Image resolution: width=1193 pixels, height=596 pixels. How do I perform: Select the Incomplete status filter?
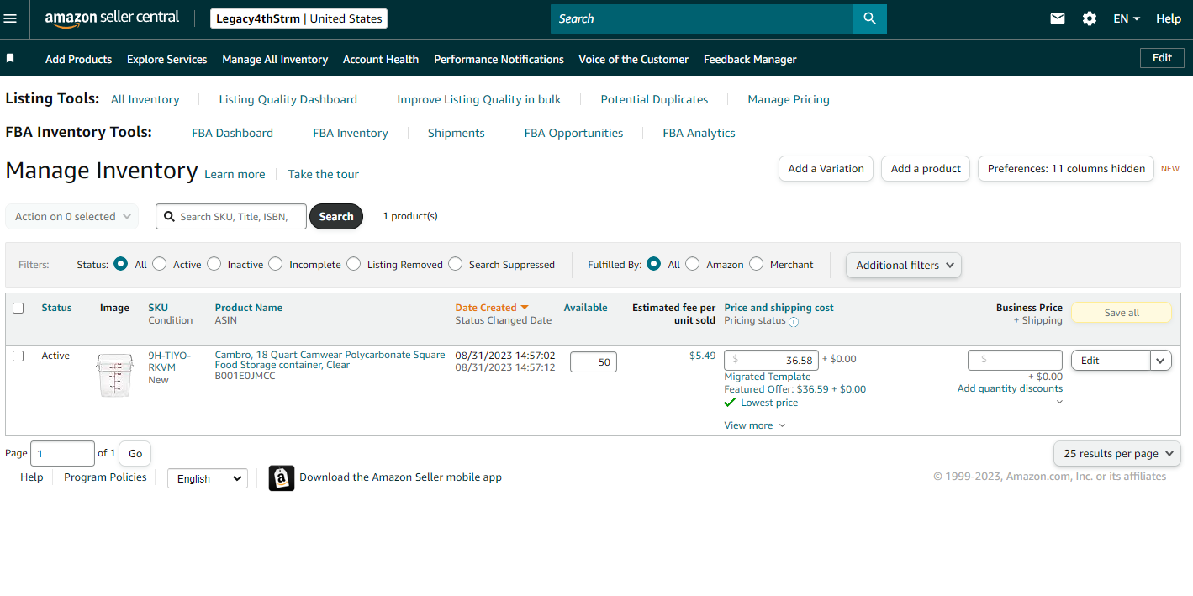(x=276, y=264)
